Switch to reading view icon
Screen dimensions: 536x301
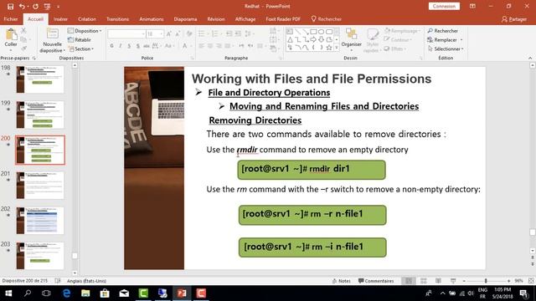(x=438, y=281)
